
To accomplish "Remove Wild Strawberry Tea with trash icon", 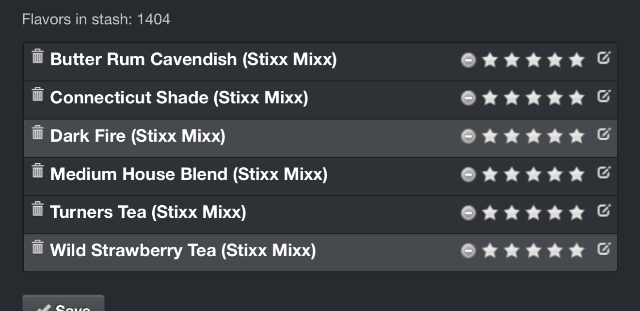I will coord(37,247).
